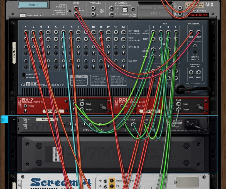Toggle the Dynamics KEY button
Viewport: 226px width, 189px height.
(125, 10)
